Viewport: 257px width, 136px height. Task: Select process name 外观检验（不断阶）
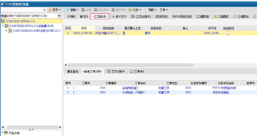click(x=134, y=92)
